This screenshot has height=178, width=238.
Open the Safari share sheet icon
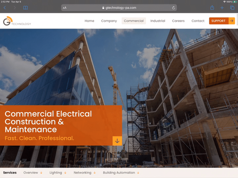click(212, 7)
